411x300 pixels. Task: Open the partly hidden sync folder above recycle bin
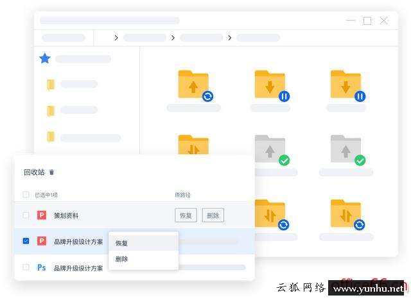(x=193, y=144)
